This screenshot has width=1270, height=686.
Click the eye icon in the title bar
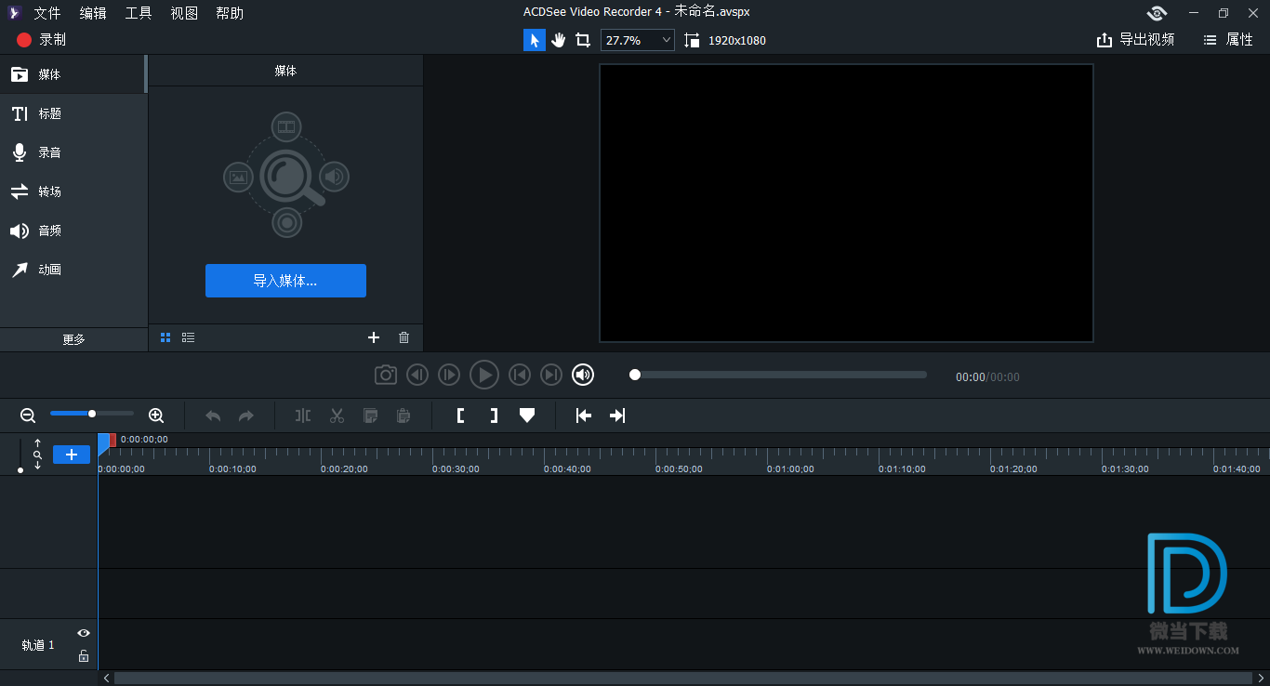click(1157, 13)
